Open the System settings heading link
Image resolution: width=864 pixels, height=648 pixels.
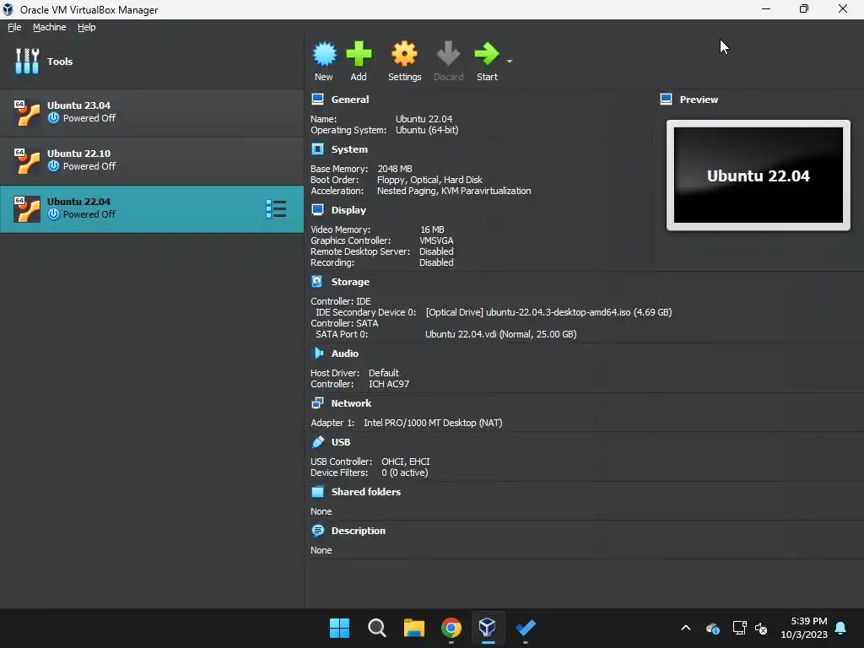pos(349,149)
